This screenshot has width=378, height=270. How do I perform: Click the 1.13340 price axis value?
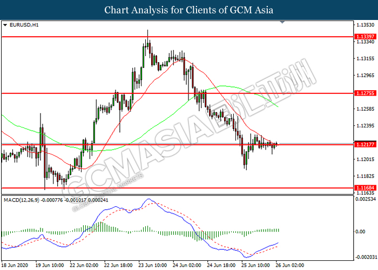(x=365, y=42)
